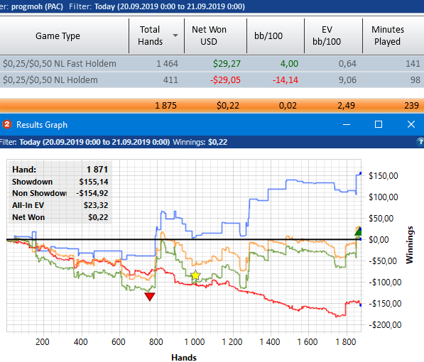This screenshot has width=424, height=362.
Task: Click the Results Graph window app icon
Action: pos(7,125)
